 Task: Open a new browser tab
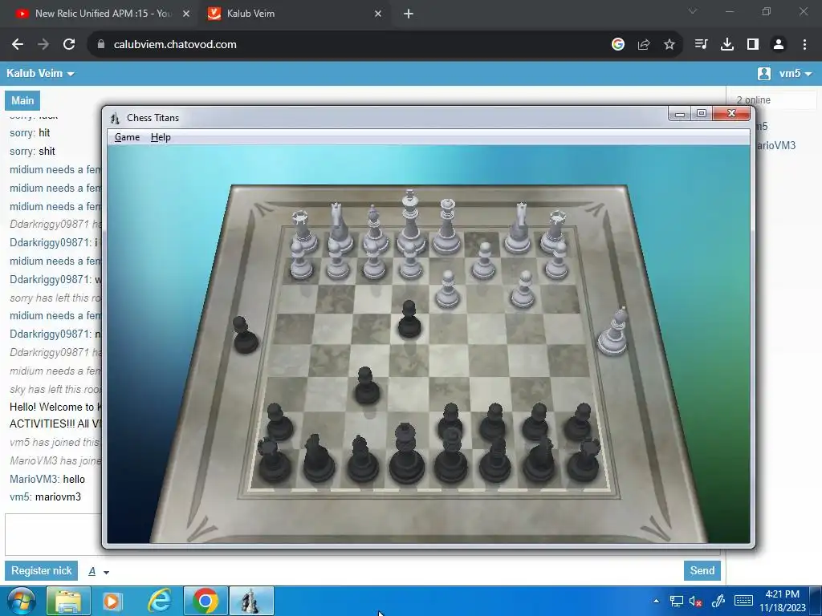(x=409, y=14)
